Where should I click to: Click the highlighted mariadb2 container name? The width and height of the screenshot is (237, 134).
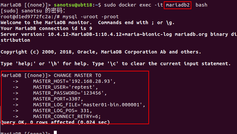point(178,5)
